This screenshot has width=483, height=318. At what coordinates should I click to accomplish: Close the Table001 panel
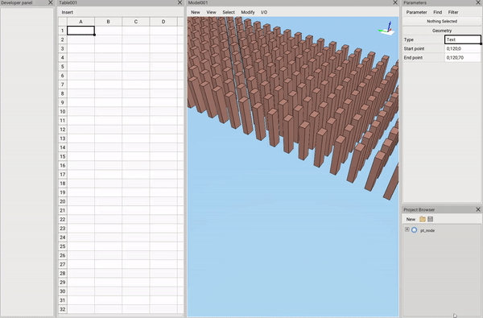(x=180, y=2)
